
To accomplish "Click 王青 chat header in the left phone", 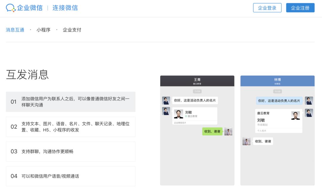I will (x=197, y=81).
